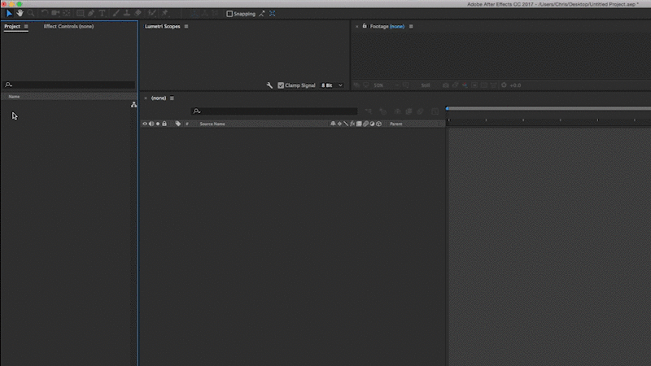This screenshot has width=651, height=366.
Task: Click the Frame Blending switch column icon
Action: [359, 124]
